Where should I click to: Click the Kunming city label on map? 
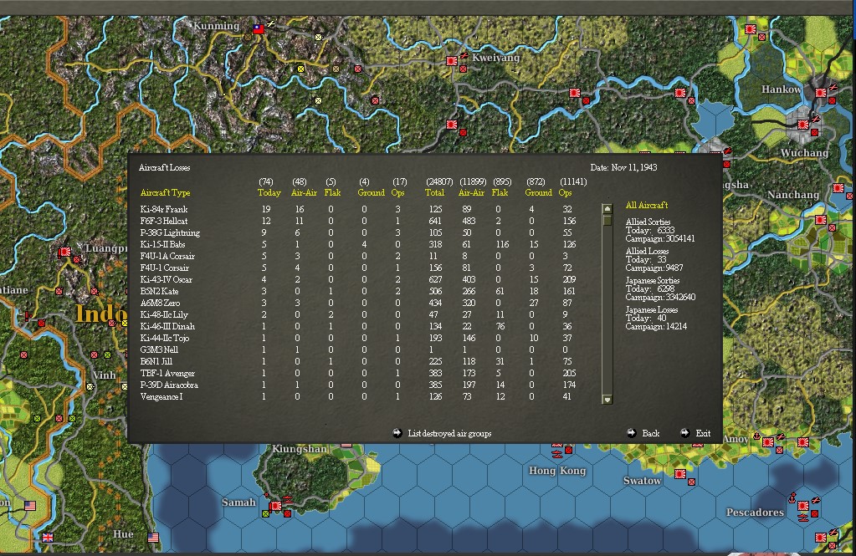(x=216, y=26)
